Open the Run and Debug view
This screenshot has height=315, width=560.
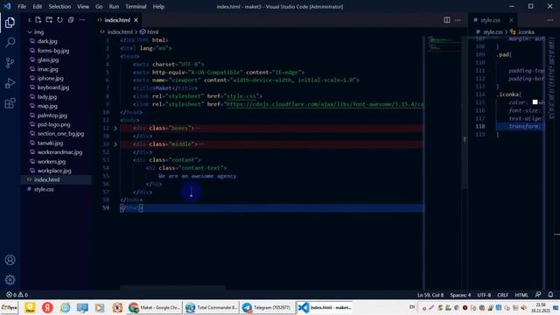click(10, 83)
